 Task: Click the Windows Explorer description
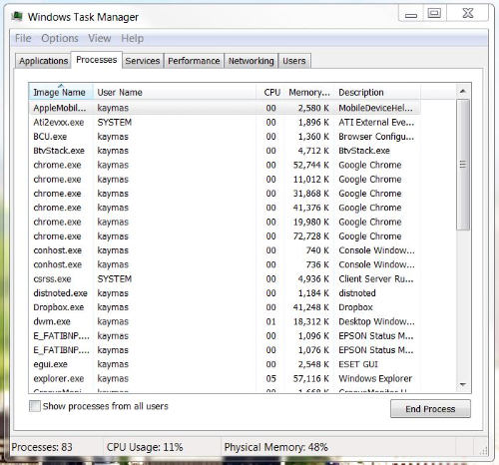pos(375,378)
